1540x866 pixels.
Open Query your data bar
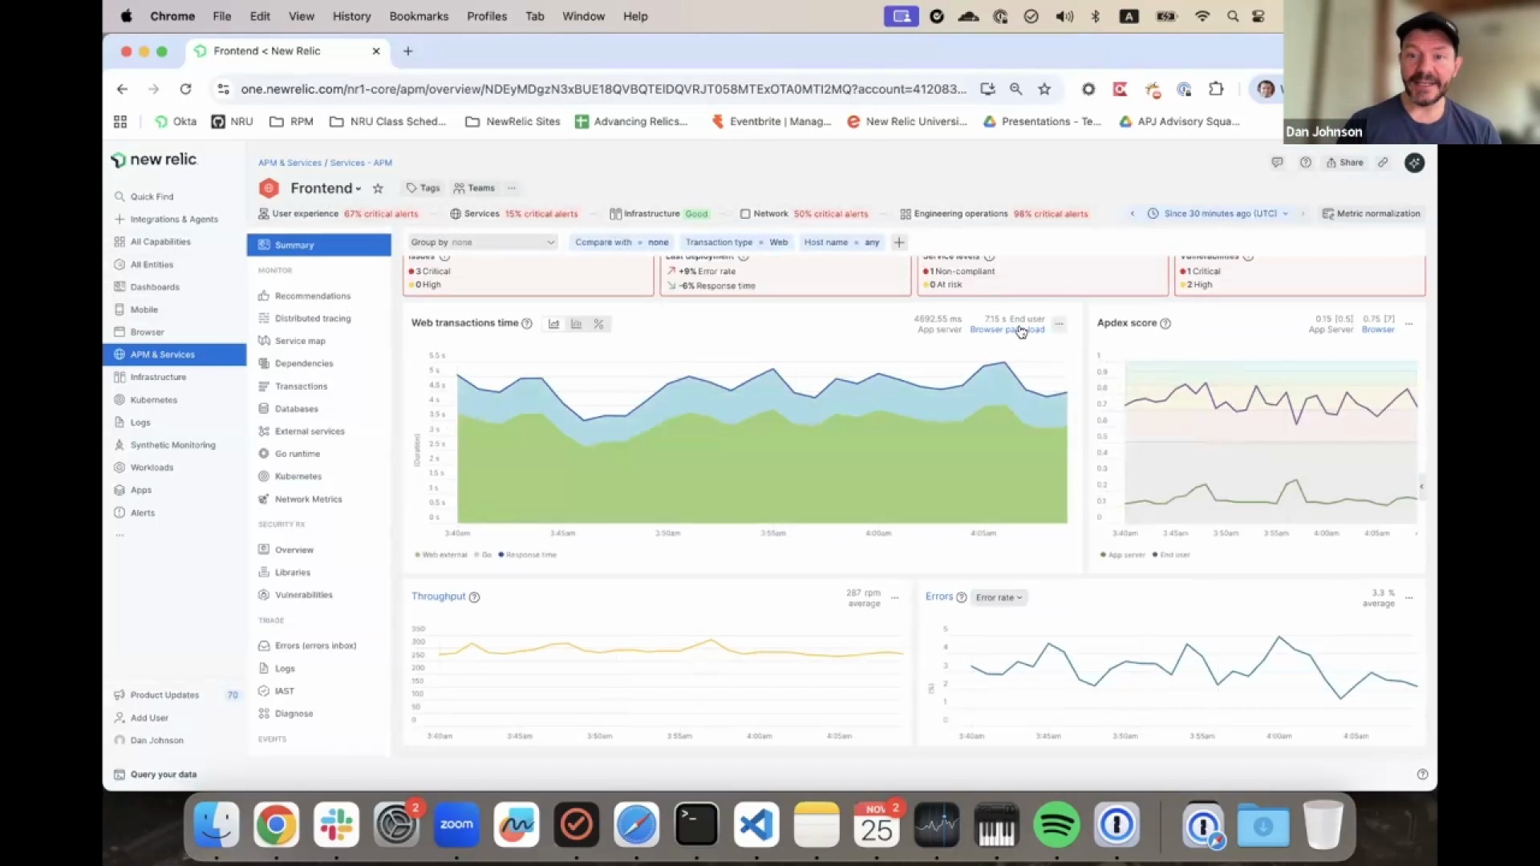[x=163, y=775]
